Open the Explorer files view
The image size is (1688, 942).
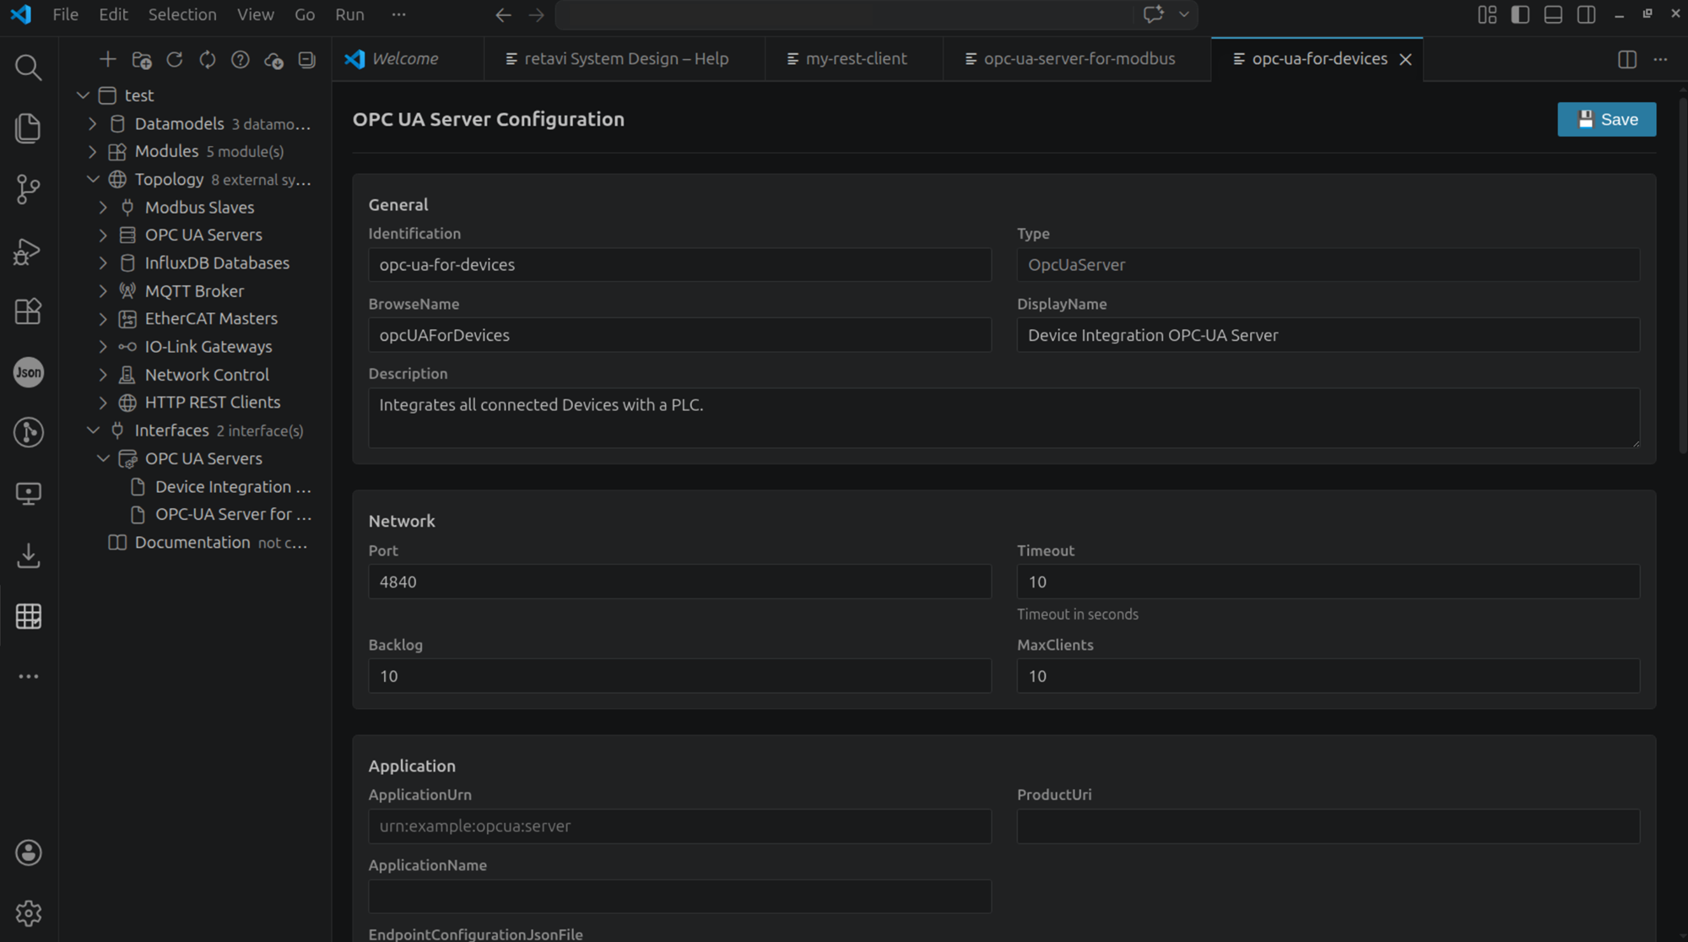click(x=29, y=127)
